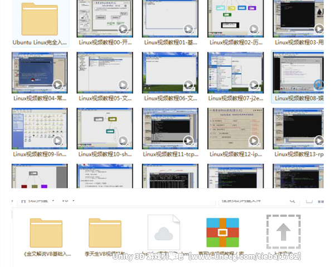Click play icon on Linux视频教程01 thumbnail
The height and width of the screenshot is (267, 331).
pos(188,29)
